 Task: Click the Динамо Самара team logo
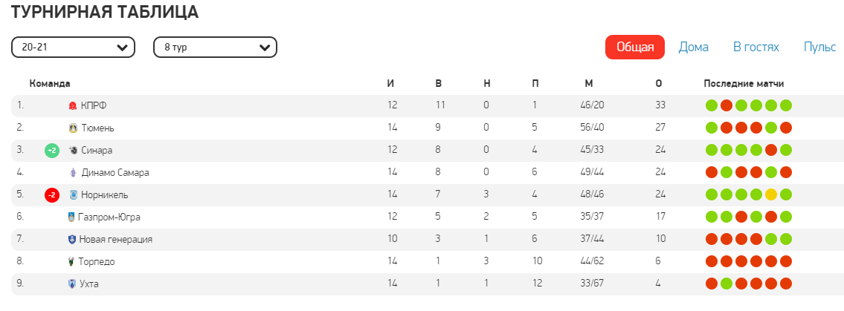pos(73,172)
